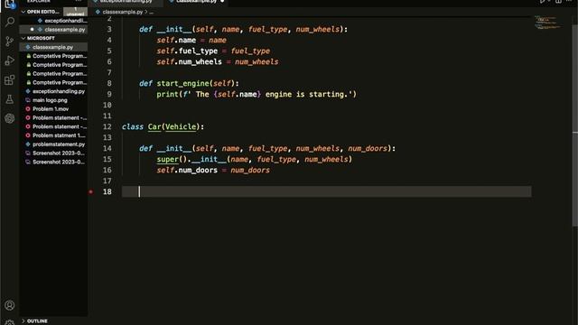Click the image file icon beside main logo.png
This screenshot has width=578, height=325.
(28, 100)
